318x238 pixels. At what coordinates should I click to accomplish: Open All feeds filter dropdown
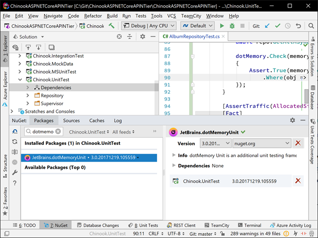[123, 132]
